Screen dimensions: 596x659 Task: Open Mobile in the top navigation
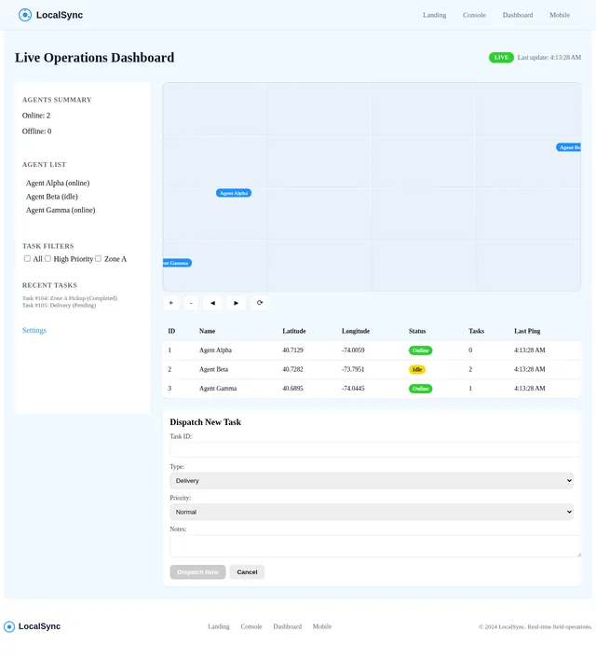[560, 15]
